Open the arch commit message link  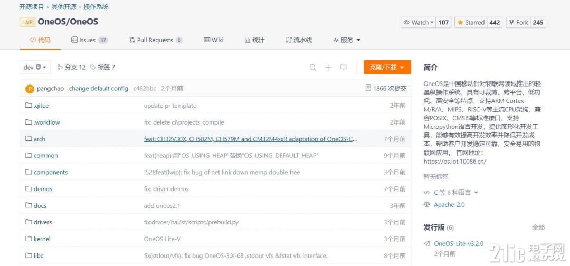point(251,139)
